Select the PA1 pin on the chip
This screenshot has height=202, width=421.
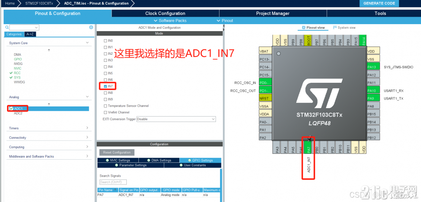click(265, 130)
